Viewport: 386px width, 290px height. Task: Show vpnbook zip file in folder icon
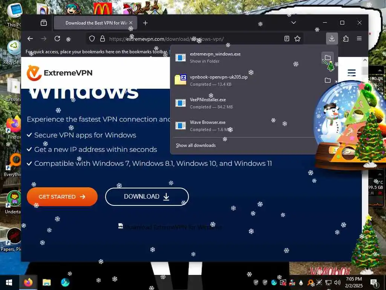[x=328, y=80]
